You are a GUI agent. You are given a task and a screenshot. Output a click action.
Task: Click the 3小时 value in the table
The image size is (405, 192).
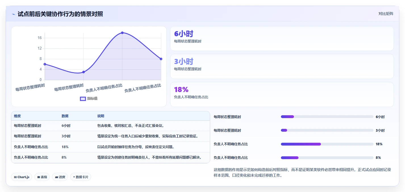pyautogui.click(x=66, y=136)
